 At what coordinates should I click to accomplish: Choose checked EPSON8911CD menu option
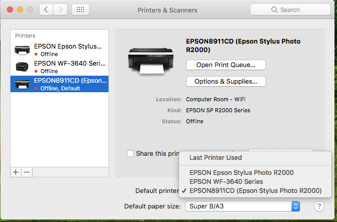tap(255, 190)
